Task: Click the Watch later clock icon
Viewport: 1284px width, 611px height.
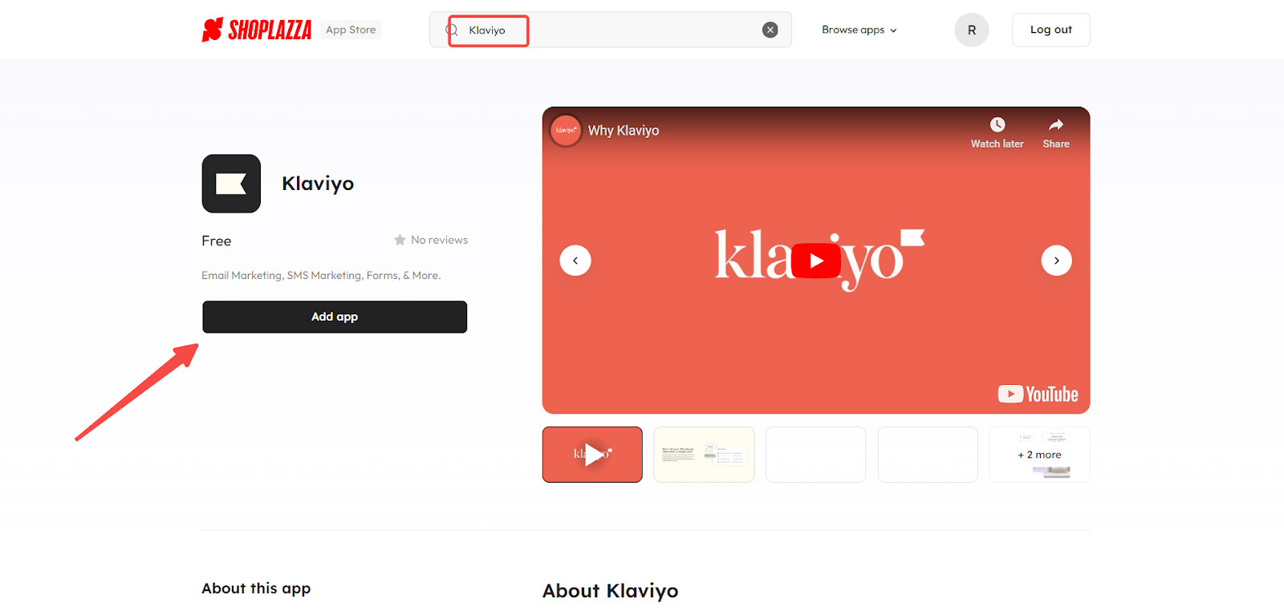Action: coord(997,125)
